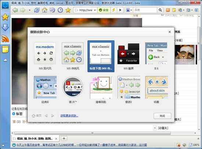This screenshot has width=202, height=149.
Task: Expand the dropdown arrow beside the globe tool icon
Action: 184,10
